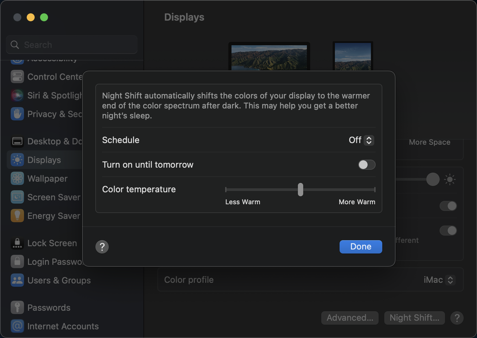
Task: Click the Done button
Action: coord(361,247)
